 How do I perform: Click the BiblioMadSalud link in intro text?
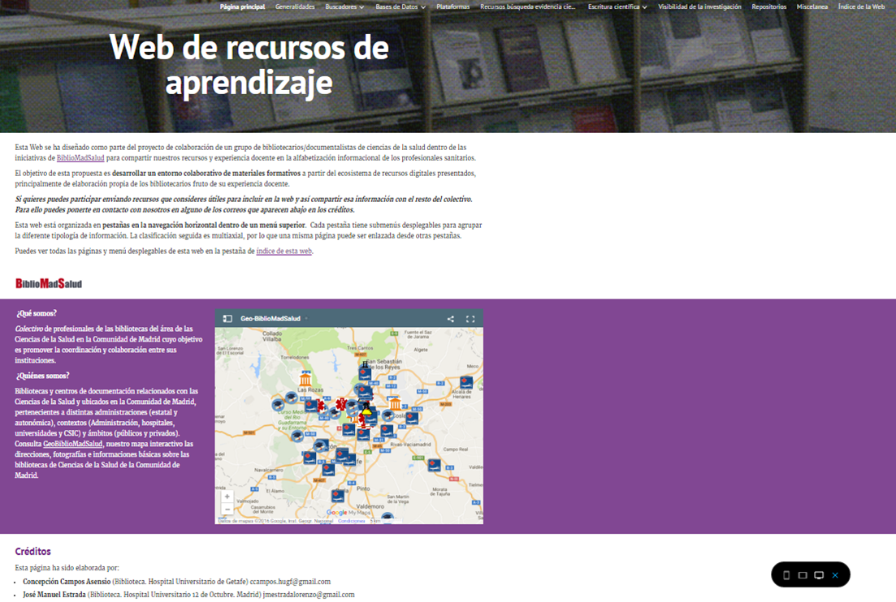[x=80, y=158]
